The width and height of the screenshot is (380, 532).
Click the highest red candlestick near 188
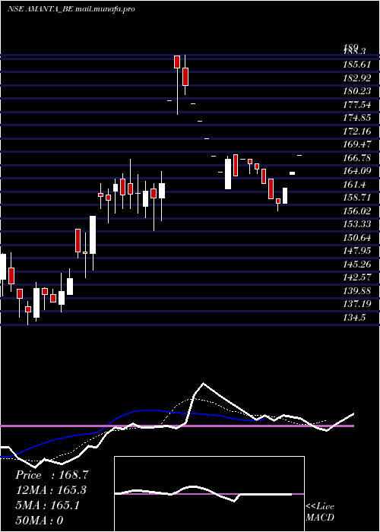(x=177, y=62)
